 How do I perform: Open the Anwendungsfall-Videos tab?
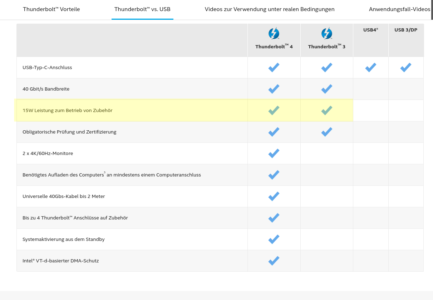[x=400, y=9]
